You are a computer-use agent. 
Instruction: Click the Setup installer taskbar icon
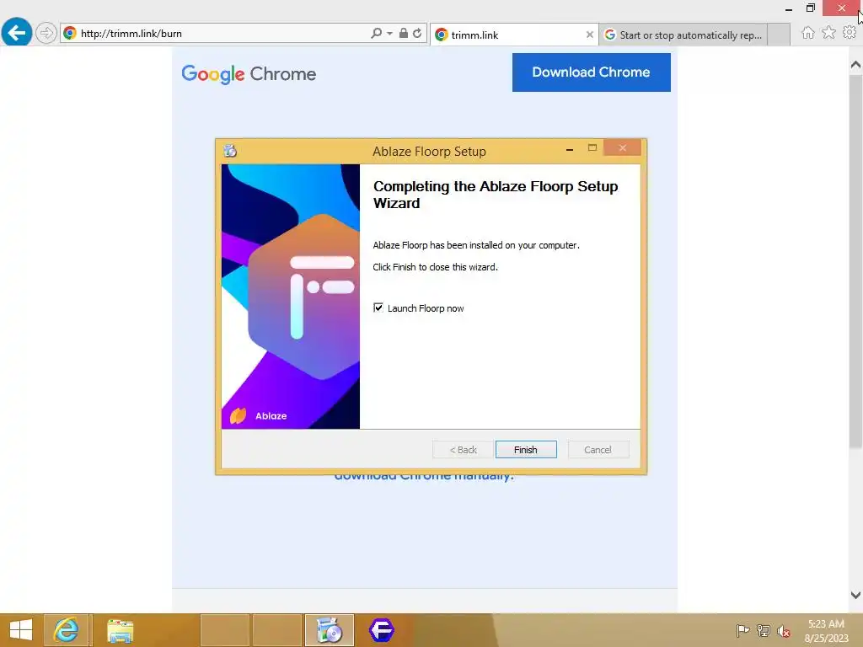click(330, 630)
